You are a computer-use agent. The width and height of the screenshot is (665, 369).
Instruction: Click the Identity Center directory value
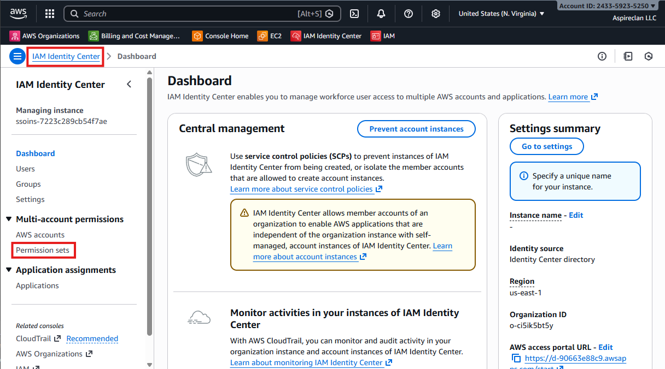[552, 259]
